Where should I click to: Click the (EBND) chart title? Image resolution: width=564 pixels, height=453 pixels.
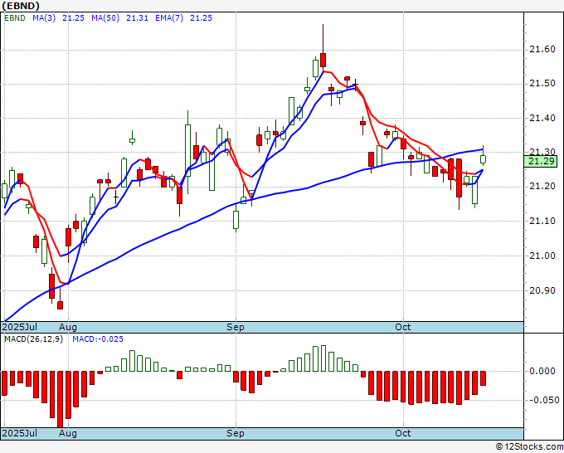click(21, 6)
